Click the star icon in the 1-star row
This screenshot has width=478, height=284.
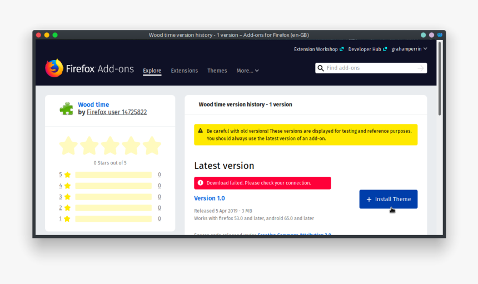[x=68, y=218]
